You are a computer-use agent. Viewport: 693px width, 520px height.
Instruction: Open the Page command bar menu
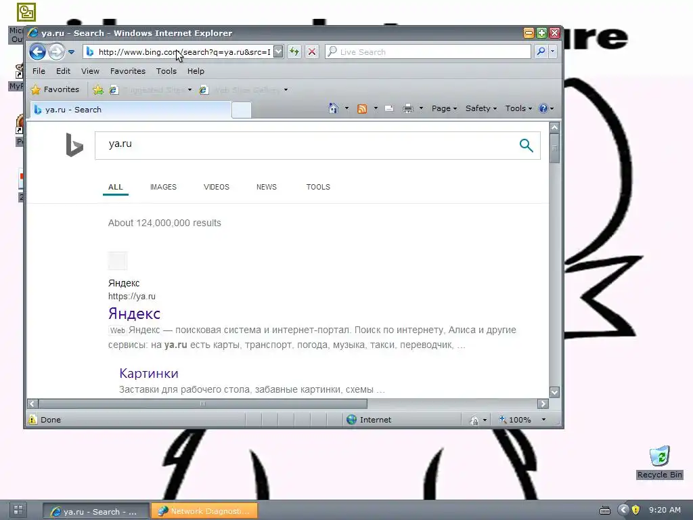click(444, 108)
